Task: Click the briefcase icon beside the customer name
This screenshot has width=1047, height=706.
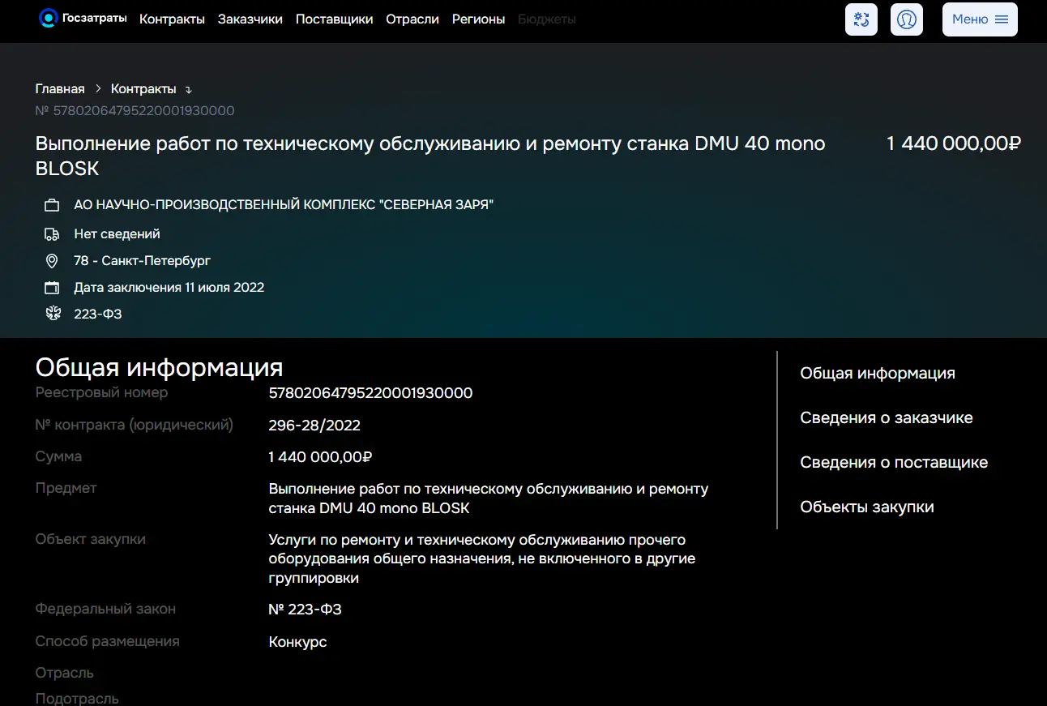Action: click(x=52, y=206)
